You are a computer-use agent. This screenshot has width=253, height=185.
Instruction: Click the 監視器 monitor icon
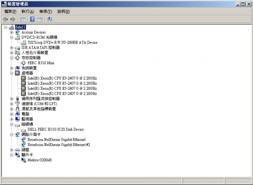click(17, 119)
